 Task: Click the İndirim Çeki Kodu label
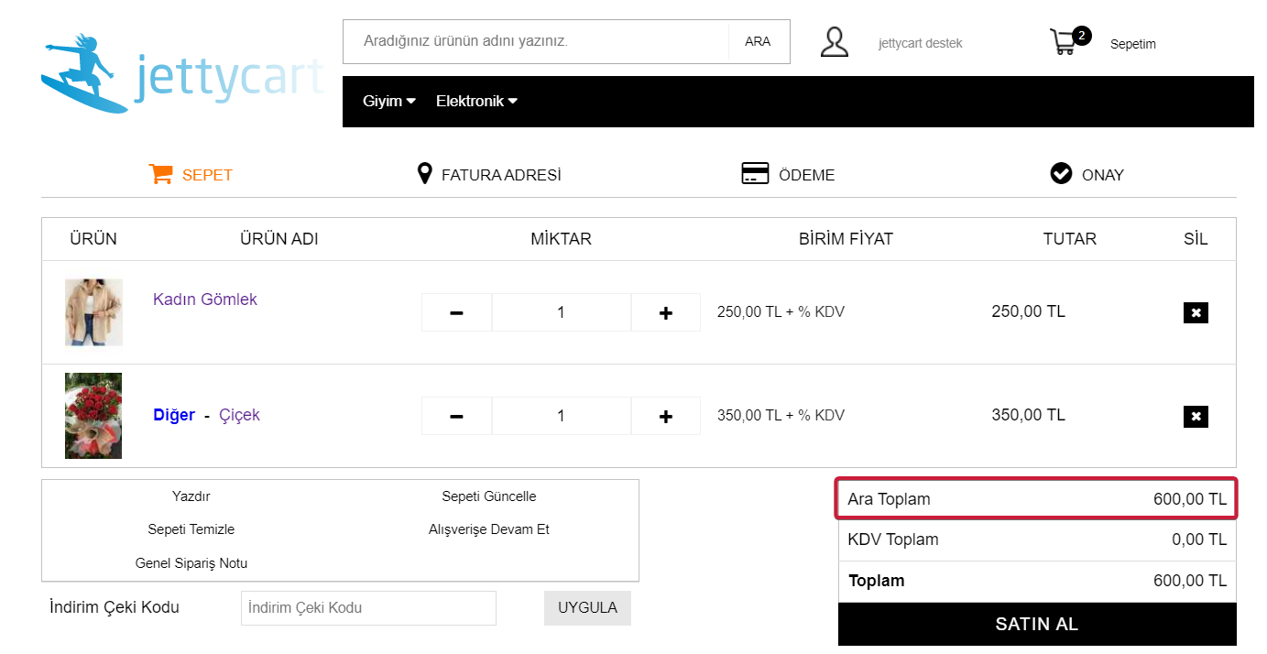(x=115, y=607)
